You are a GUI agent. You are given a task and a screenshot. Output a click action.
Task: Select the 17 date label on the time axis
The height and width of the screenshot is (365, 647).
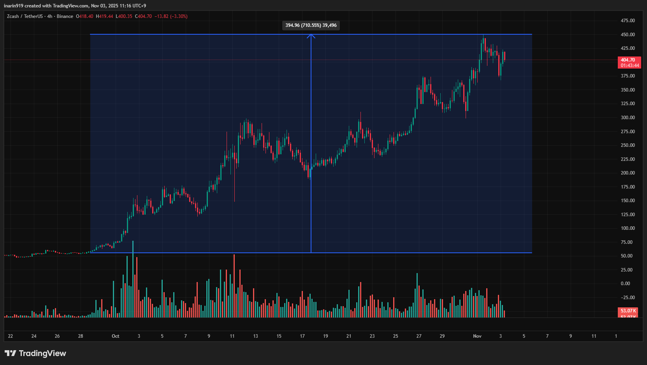302,336
